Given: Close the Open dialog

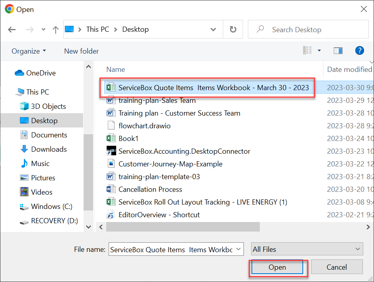Looking at the screenshot, I should pyautogui.click(x=364, y=9).
